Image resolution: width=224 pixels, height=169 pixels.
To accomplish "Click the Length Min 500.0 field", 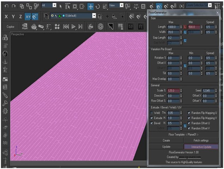I will (x=194, y=27).
